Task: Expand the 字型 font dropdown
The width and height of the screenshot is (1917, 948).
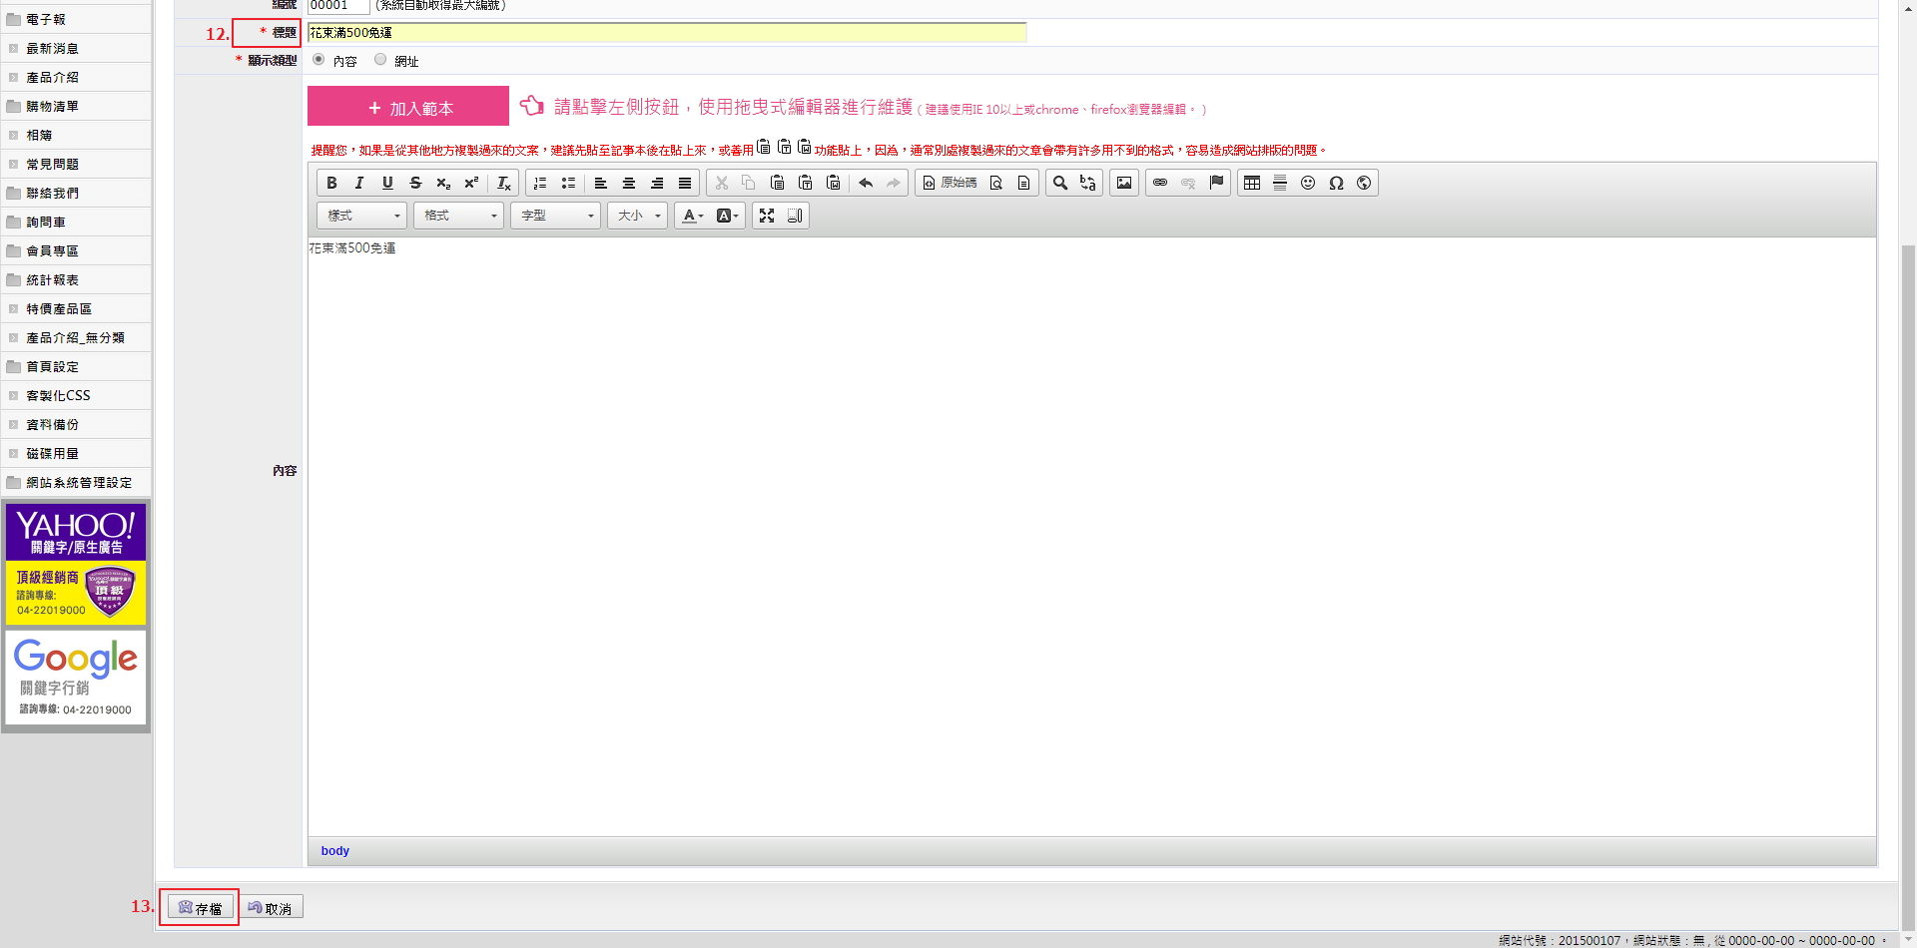Action: coord(555,216)
